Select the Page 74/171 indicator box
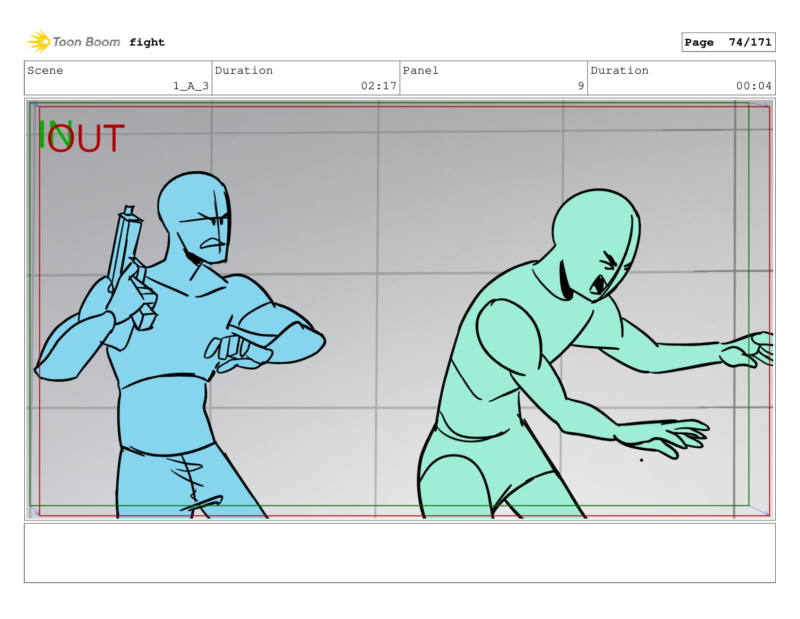The height and width of the screenshot is (619, 800). pos(728,42)
